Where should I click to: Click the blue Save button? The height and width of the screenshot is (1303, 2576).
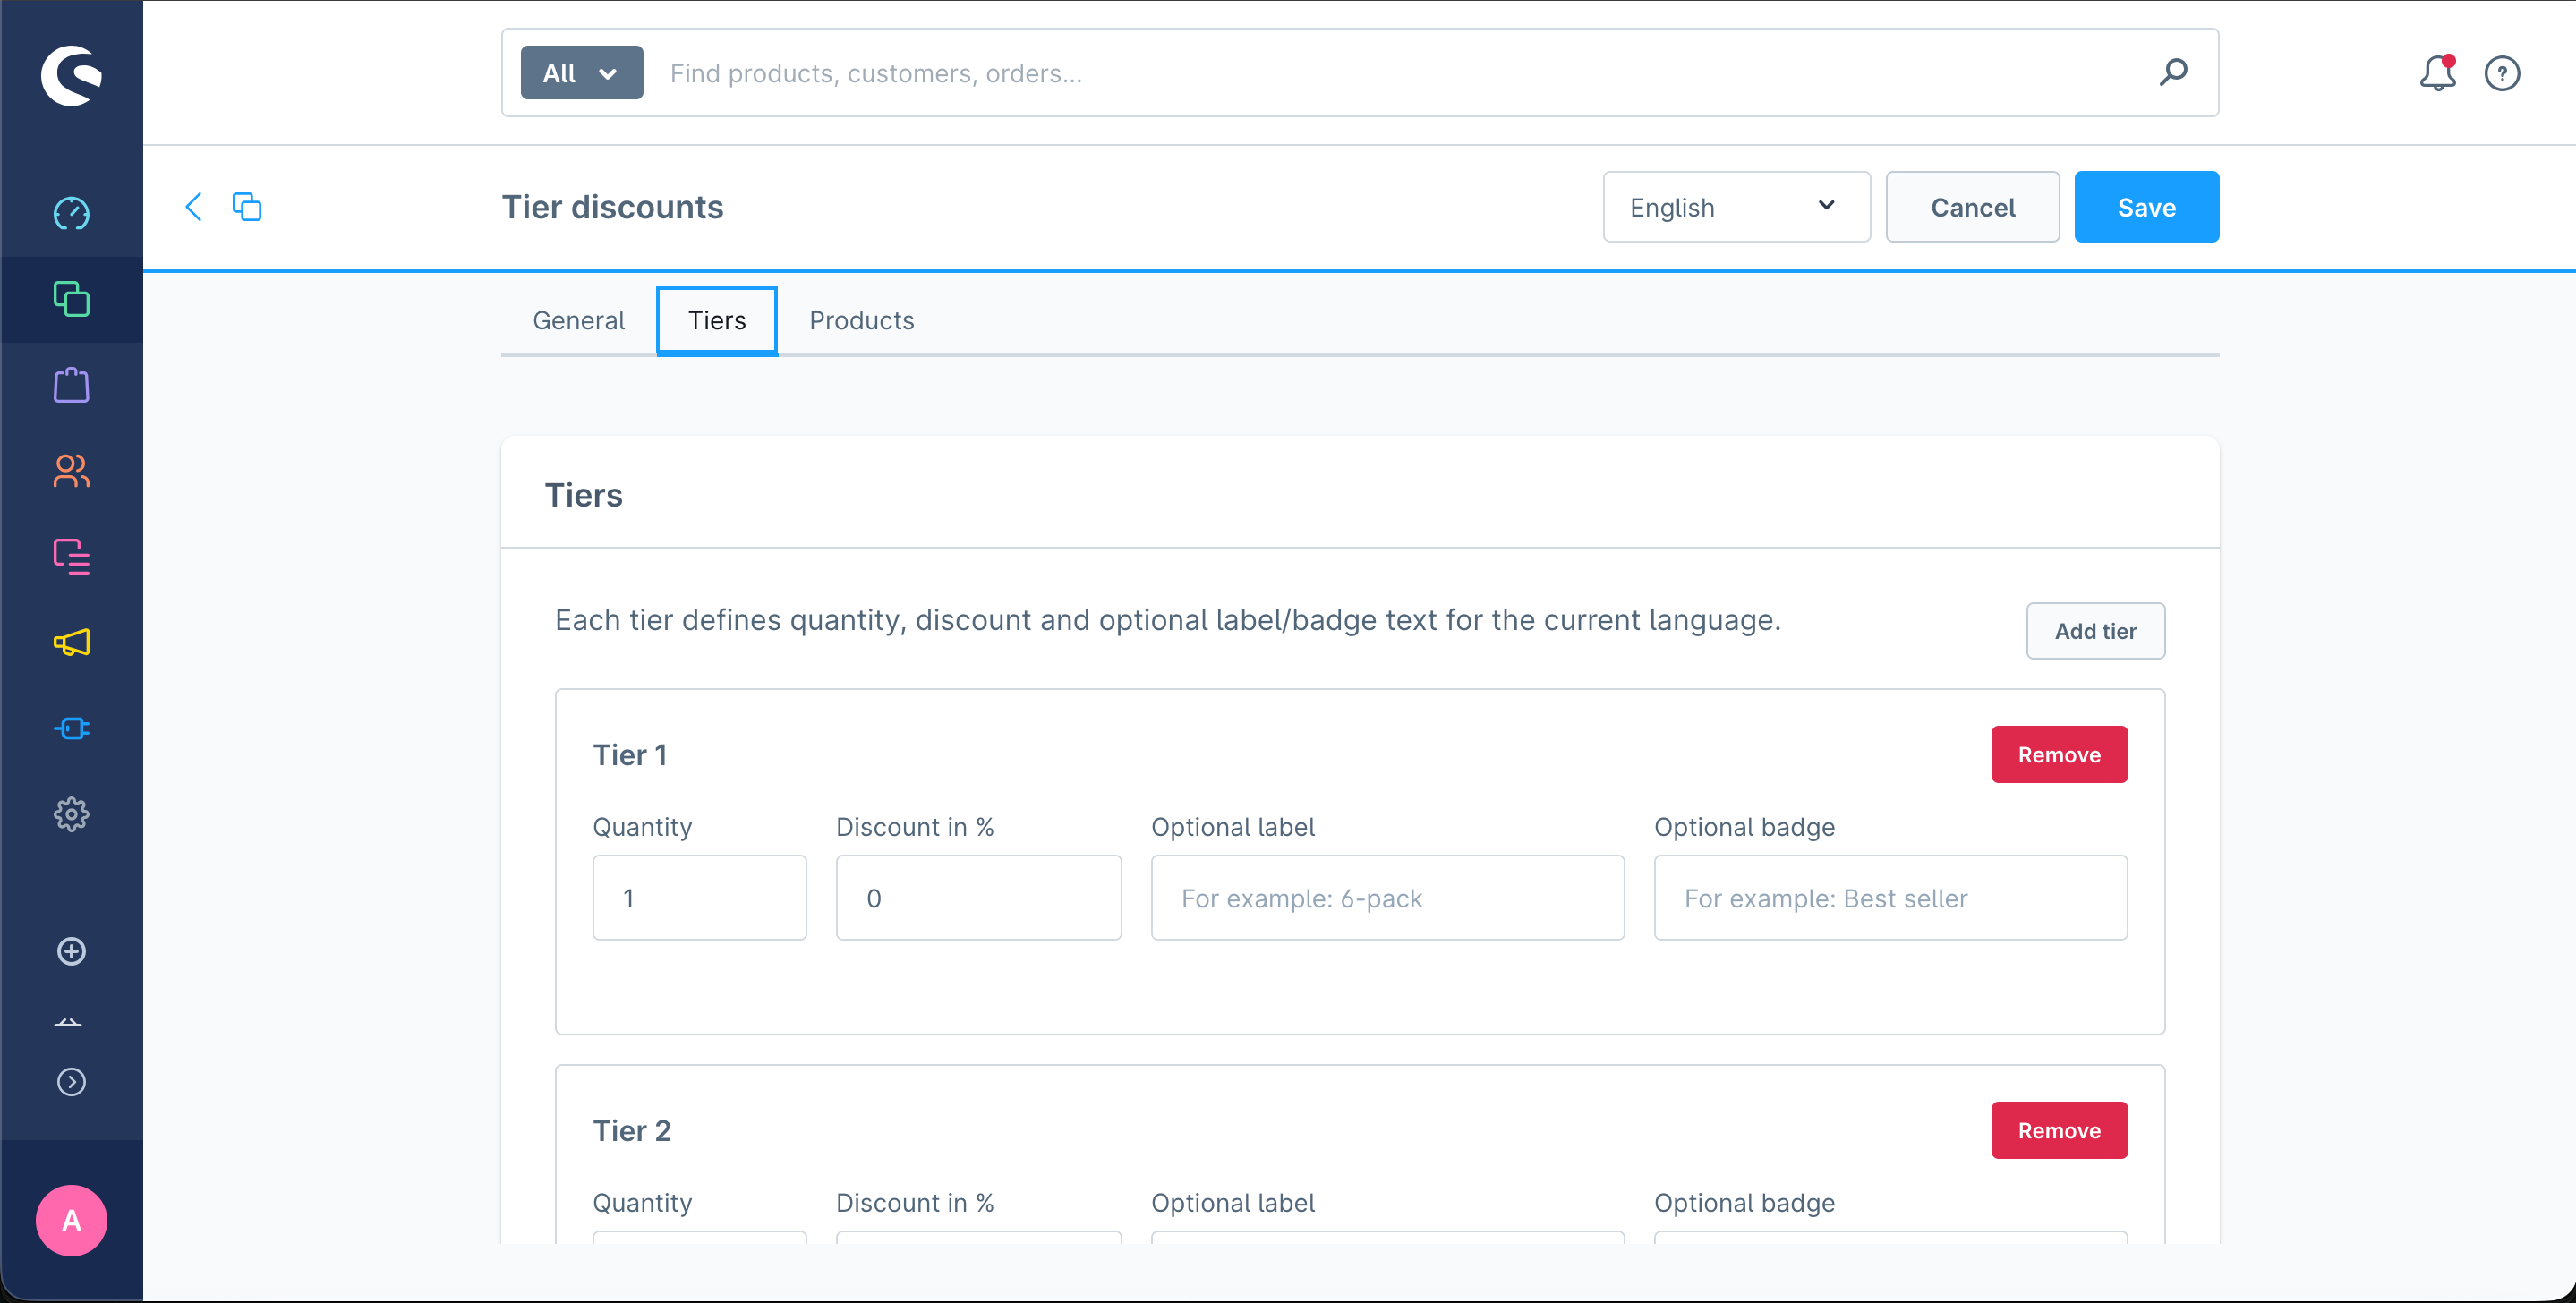point(2146,207)
